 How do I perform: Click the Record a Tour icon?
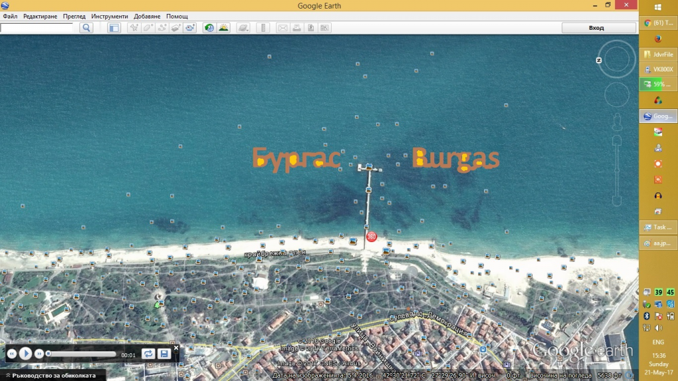coord(190,28)
